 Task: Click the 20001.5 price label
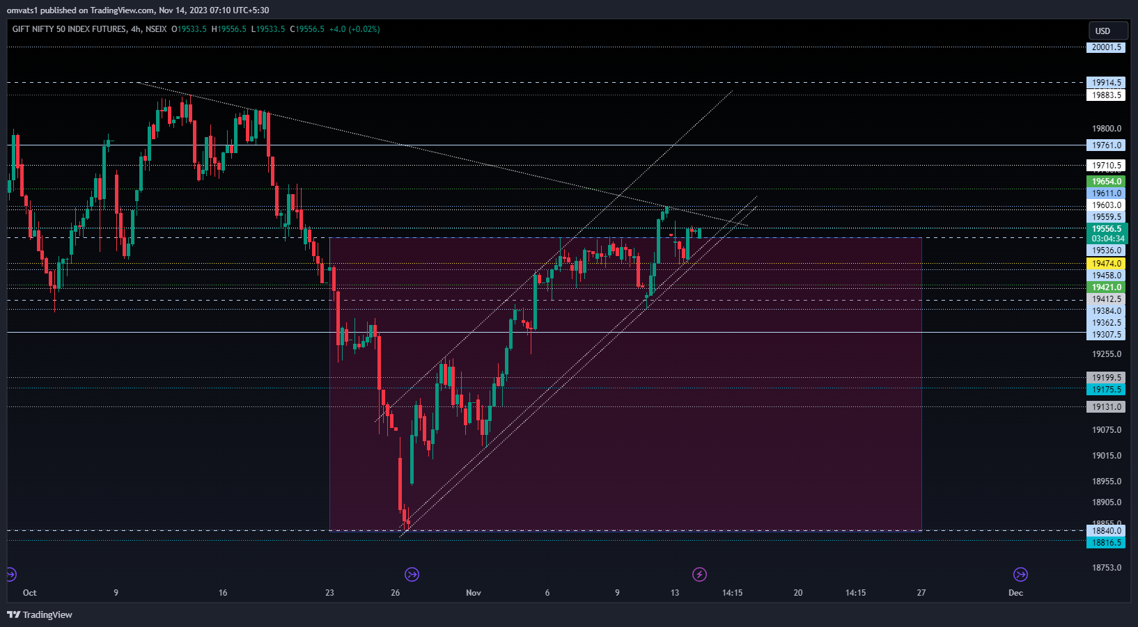coord(1106,47)
